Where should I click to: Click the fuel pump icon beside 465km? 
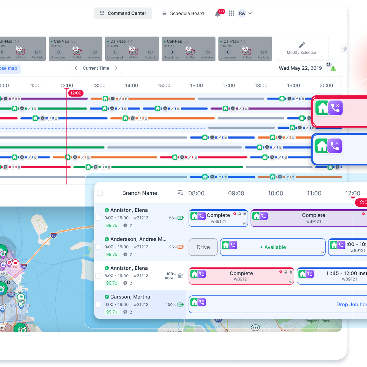coord(181,275)
